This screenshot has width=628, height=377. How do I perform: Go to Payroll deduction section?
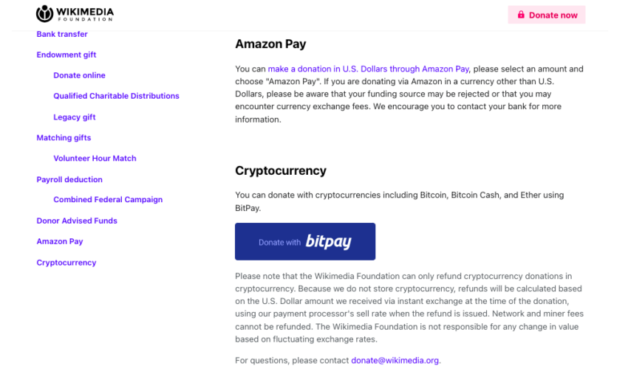[x=69, y=179]
